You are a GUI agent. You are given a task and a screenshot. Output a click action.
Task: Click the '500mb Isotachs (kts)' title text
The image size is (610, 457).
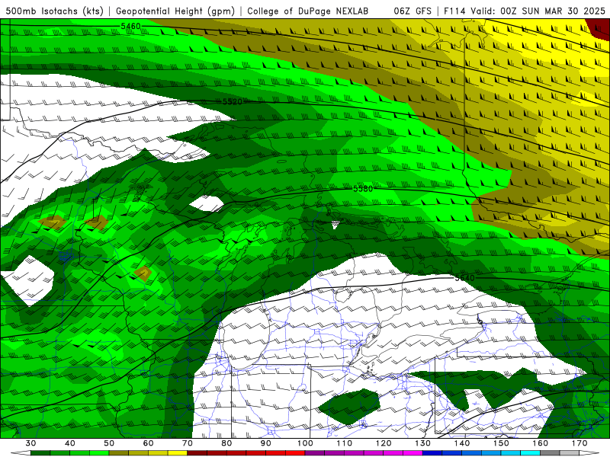click(x=54, y=11)
